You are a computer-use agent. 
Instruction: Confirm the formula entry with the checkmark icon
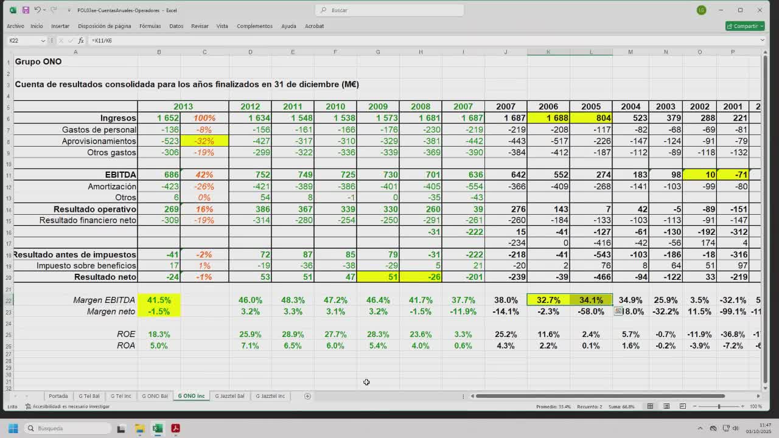click(x=71, y=41)
